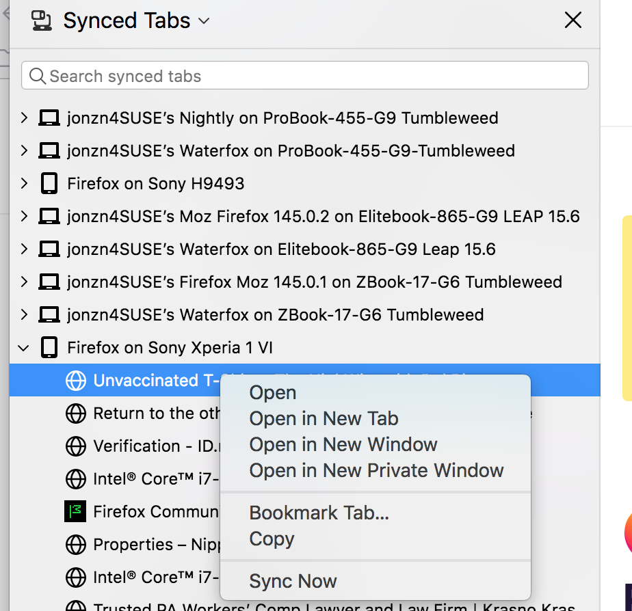Expand Firefox on Sony H9493 device
The image size is (632, 611).
24,183
